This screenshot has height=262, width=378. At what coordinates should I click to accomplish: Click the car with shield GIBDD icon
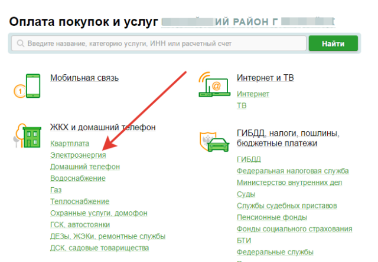[214, 141]
